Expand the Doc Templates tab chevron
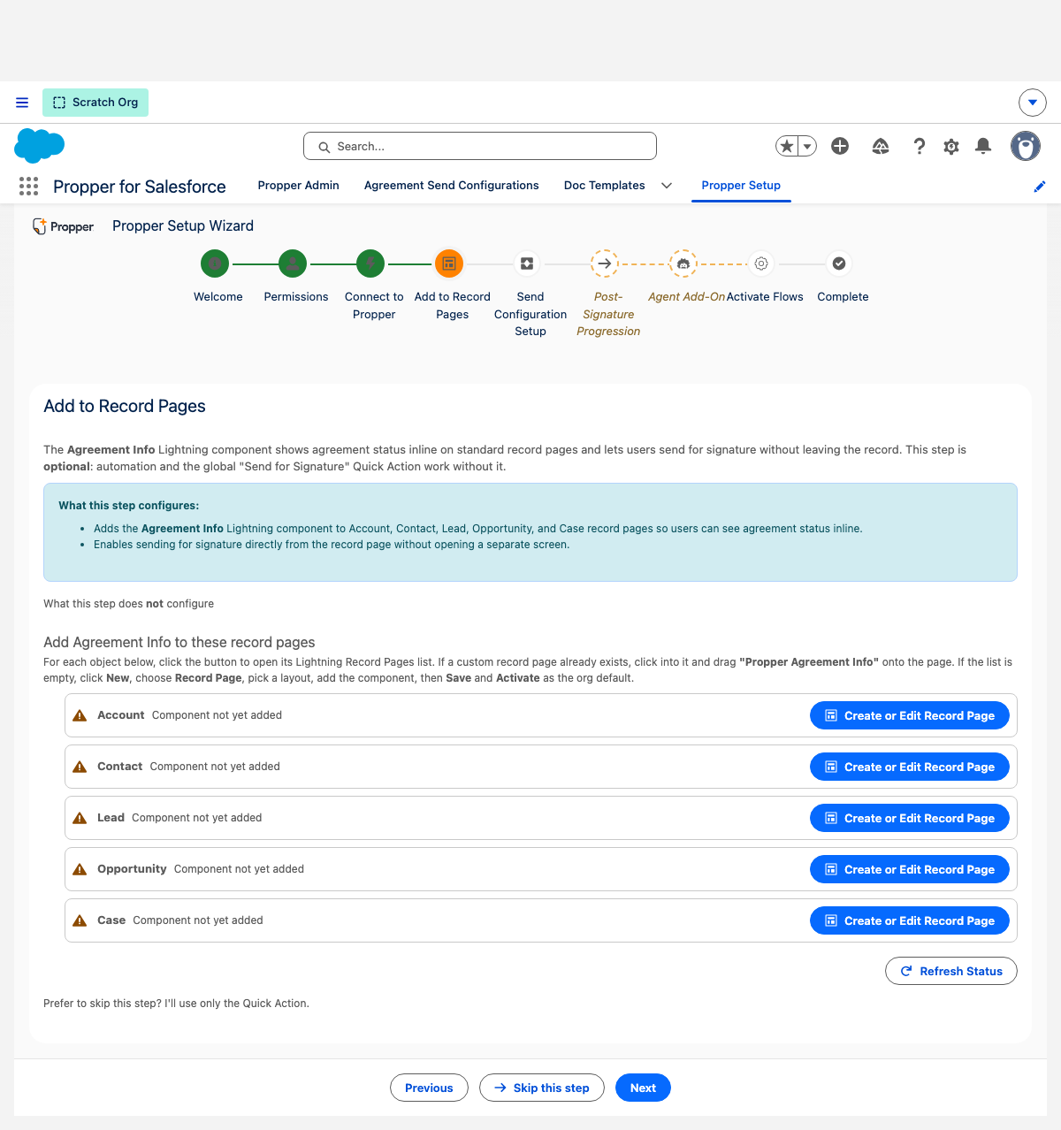 667,186
